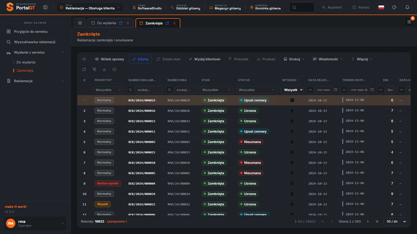Viewport: 417px width, 234px height.
Task: Open Wyszukiwarka reklamacji menu item
Action: coord(35,42)
